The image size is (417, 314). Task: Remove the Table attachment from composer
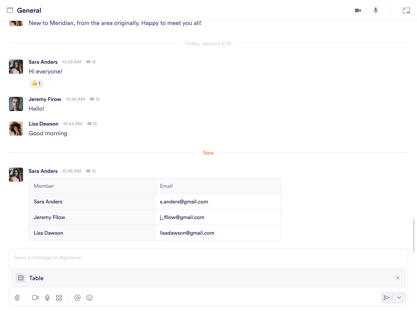coord(398,278)
